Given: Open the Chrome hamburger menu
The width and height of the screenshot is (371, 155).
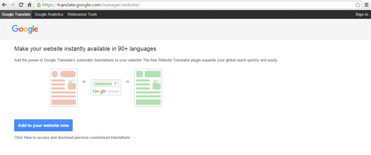Looking at the screenshot, I should 366,5.
